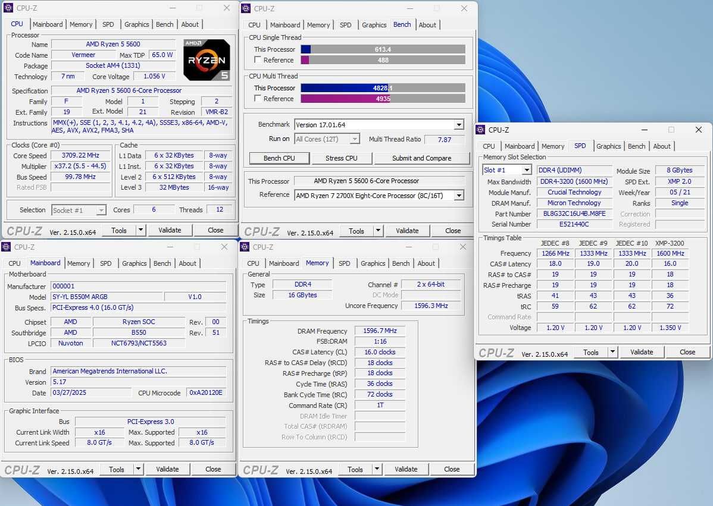
Task: Click CPU-Z app icon in the SPD window title bar
Action: 481,130
